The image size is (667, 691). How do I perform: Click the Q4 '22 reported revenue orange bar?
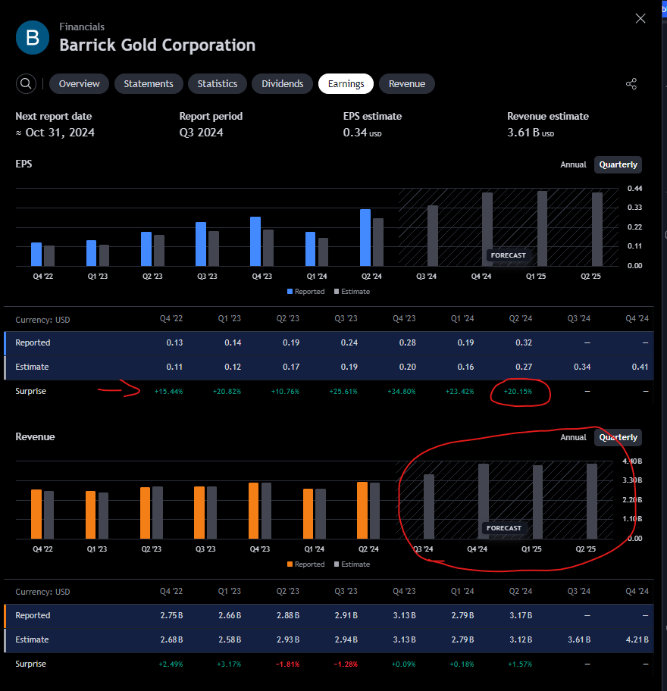coord(36,514)
